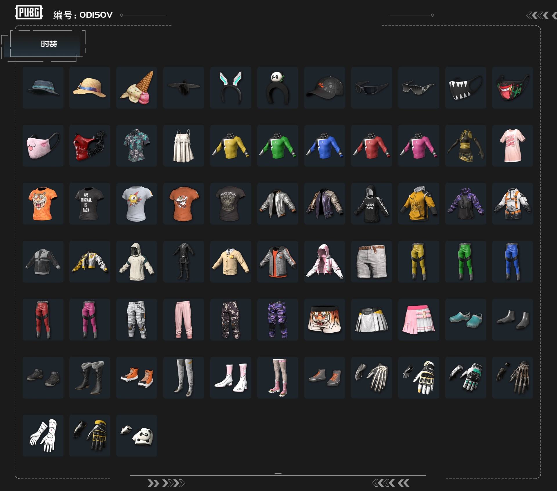Select the glowing bunny ears headband
The height and width of the screenshot is (491, 557).
pyautogui.click(x=231, y=88)
